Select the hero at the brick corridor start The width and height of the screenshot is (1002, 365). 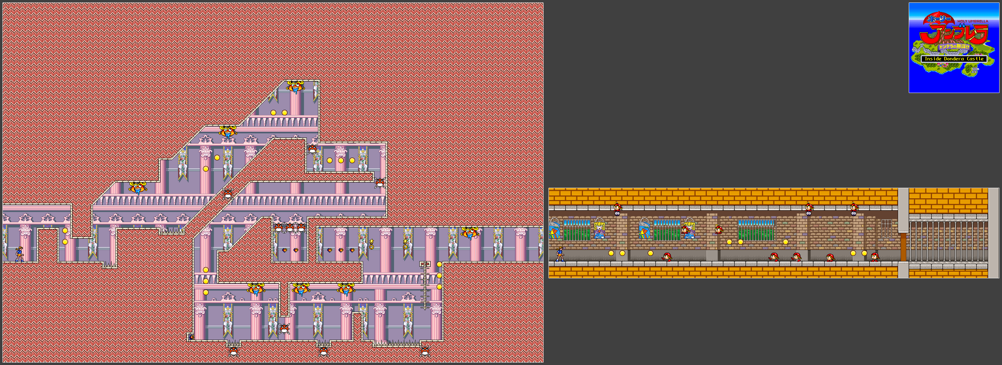click(559, 253)
